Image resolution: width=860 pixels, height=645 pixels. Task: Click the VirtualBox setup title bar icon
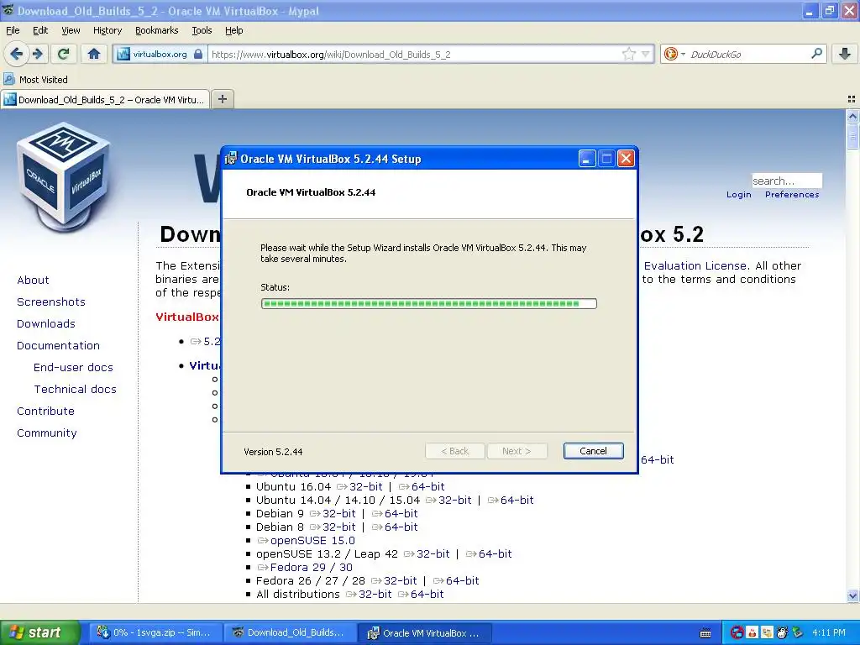tap(231, 159)
